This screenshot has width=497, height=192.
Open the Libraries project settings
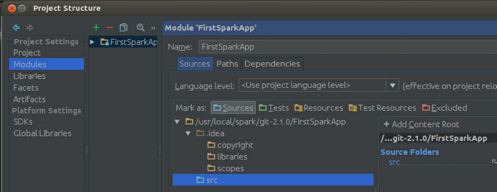pos(29,76)
